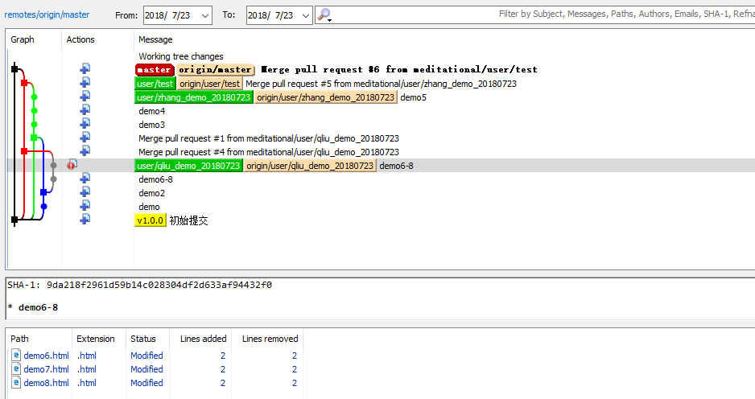The height and width of the screenshot is (399, 755).
Task: Select the yellow v1.0.0 tag label
Action: pos(151,220)
